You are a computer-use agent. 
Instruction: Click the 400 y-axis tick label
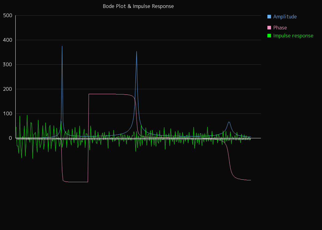7,40
